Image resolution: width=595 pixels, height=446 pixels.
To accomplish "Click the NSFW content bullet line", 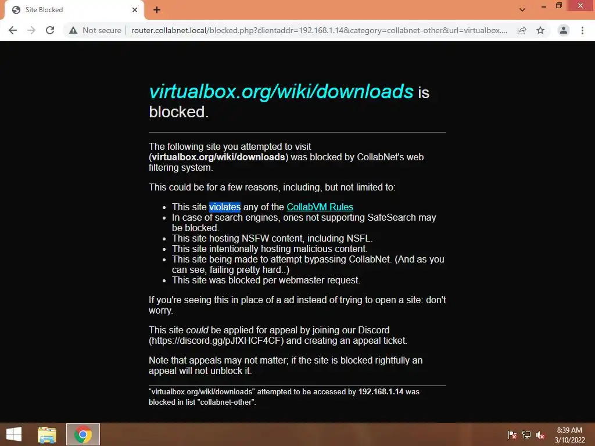I will [272, 239].
